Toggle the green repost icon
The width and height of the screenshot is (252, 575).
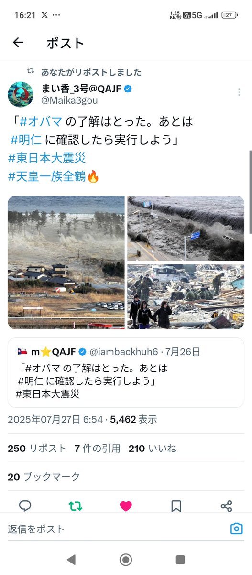pos(76,506)
